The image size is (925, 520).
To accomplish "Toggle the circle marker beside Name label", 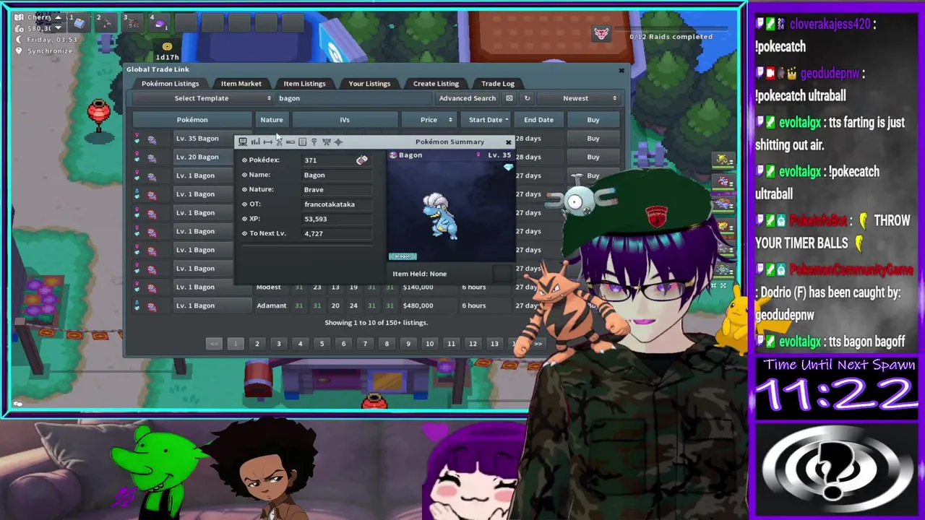I will [x=244, y=175].
